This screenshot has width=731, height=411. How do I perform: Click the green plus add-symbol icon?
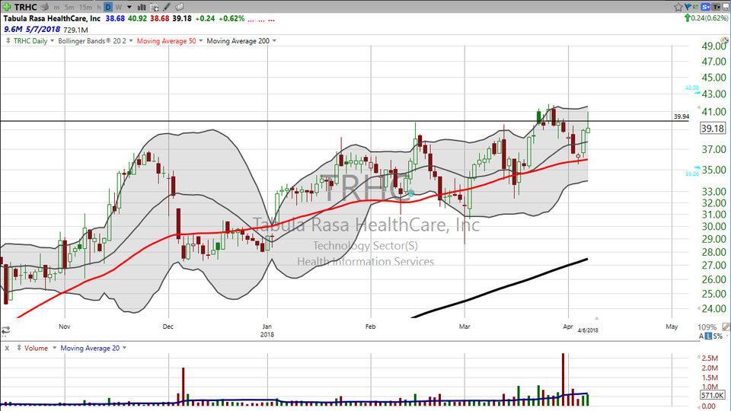tap(7, 7)
